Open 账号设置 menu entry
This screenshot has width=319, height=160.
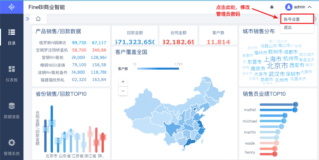(x=297, y=19)
